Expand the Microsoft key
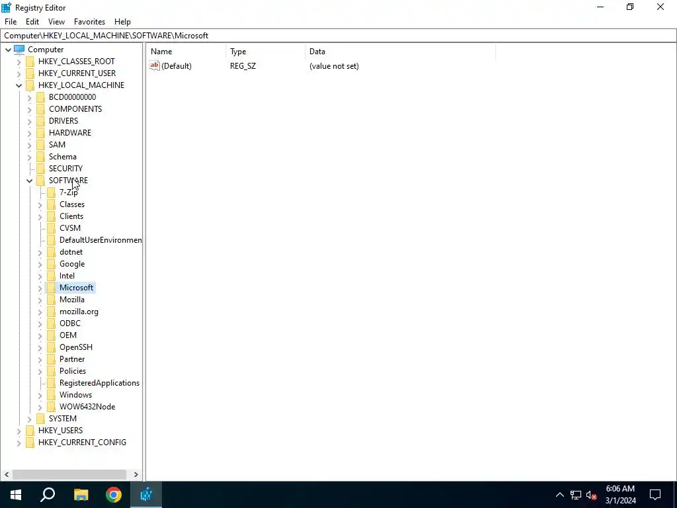 pos(40,288)
